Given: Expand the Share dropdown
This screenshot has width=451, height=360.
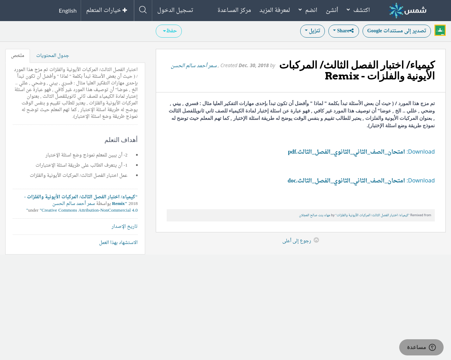Looking at the screenshot, I should point(343,31).
